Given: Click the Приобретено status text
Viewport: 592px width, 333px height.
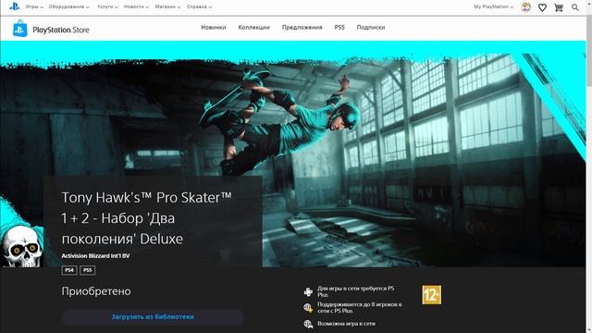Looking at the screenshot, I should coord(96,291).
